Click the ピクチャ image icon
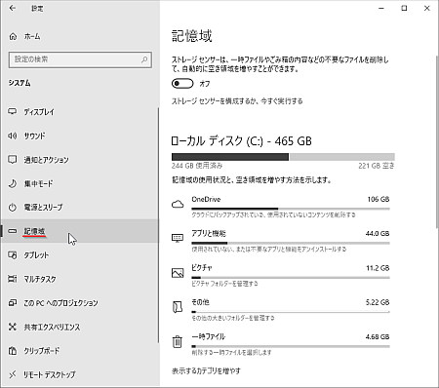The image size is (439, 388). coord(178,273)
